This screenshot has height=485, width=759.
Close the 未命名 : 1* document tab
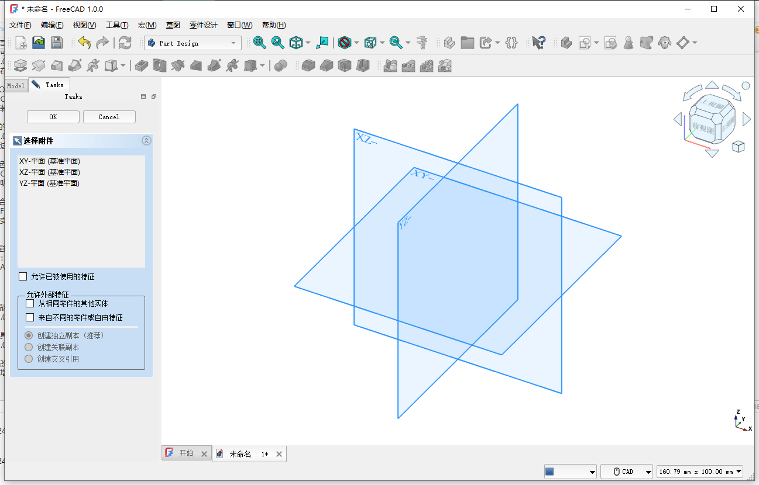tap(279, 454)
